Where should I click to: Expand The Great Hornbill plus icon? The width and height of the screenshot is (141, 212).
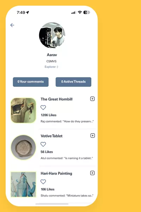[x=92, y=99]
